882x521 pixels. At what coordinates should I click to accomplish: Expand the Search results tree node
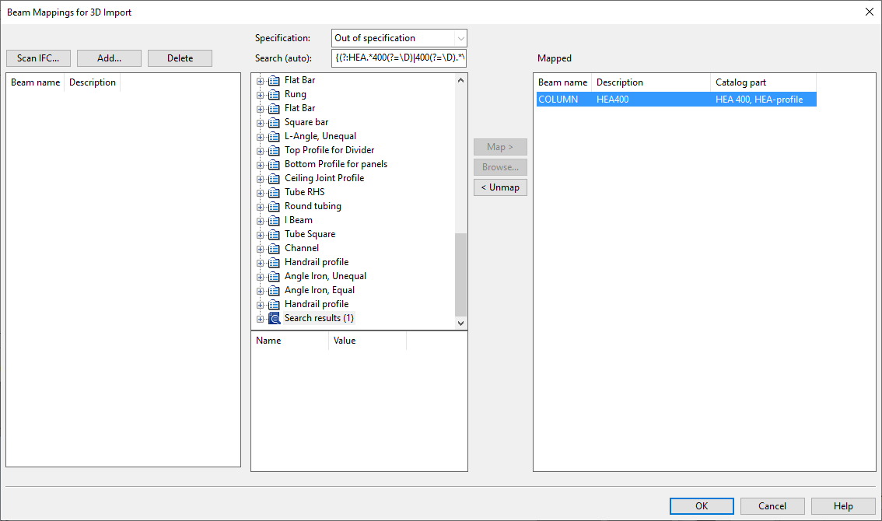tap(261, 319)
